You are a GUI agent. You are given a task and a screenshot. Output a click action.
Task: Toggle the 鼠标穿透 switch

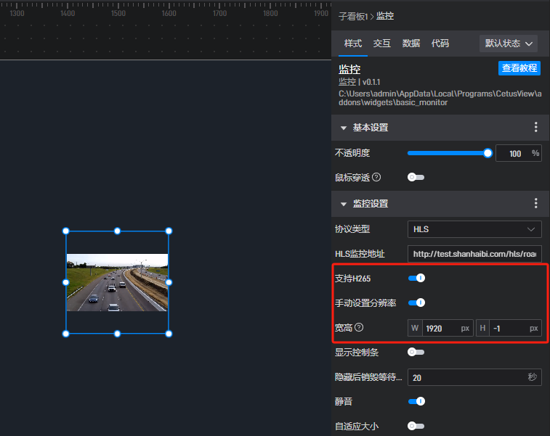416,177
